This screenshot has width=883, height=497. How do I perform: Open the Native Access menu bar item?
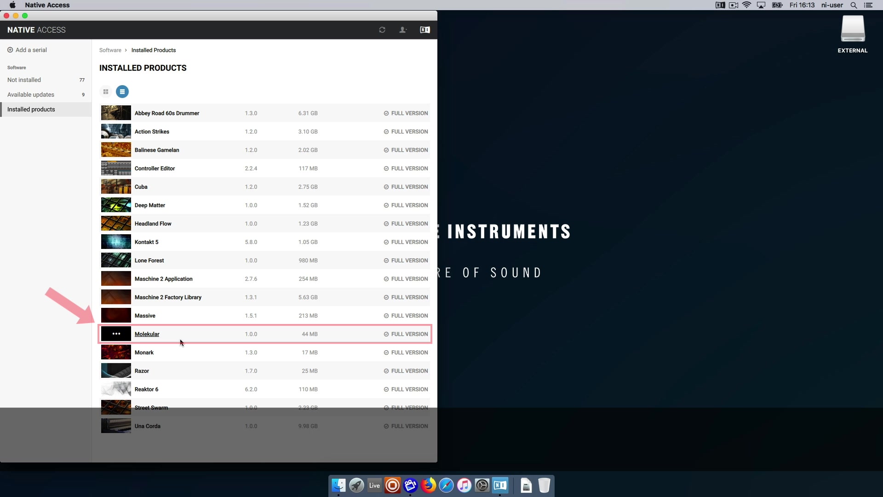(47, 5)
